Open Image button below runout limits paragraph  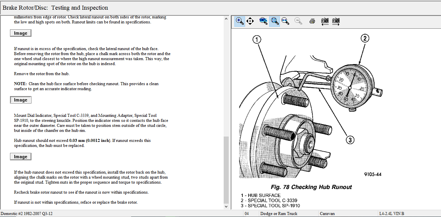click(21, 33)
